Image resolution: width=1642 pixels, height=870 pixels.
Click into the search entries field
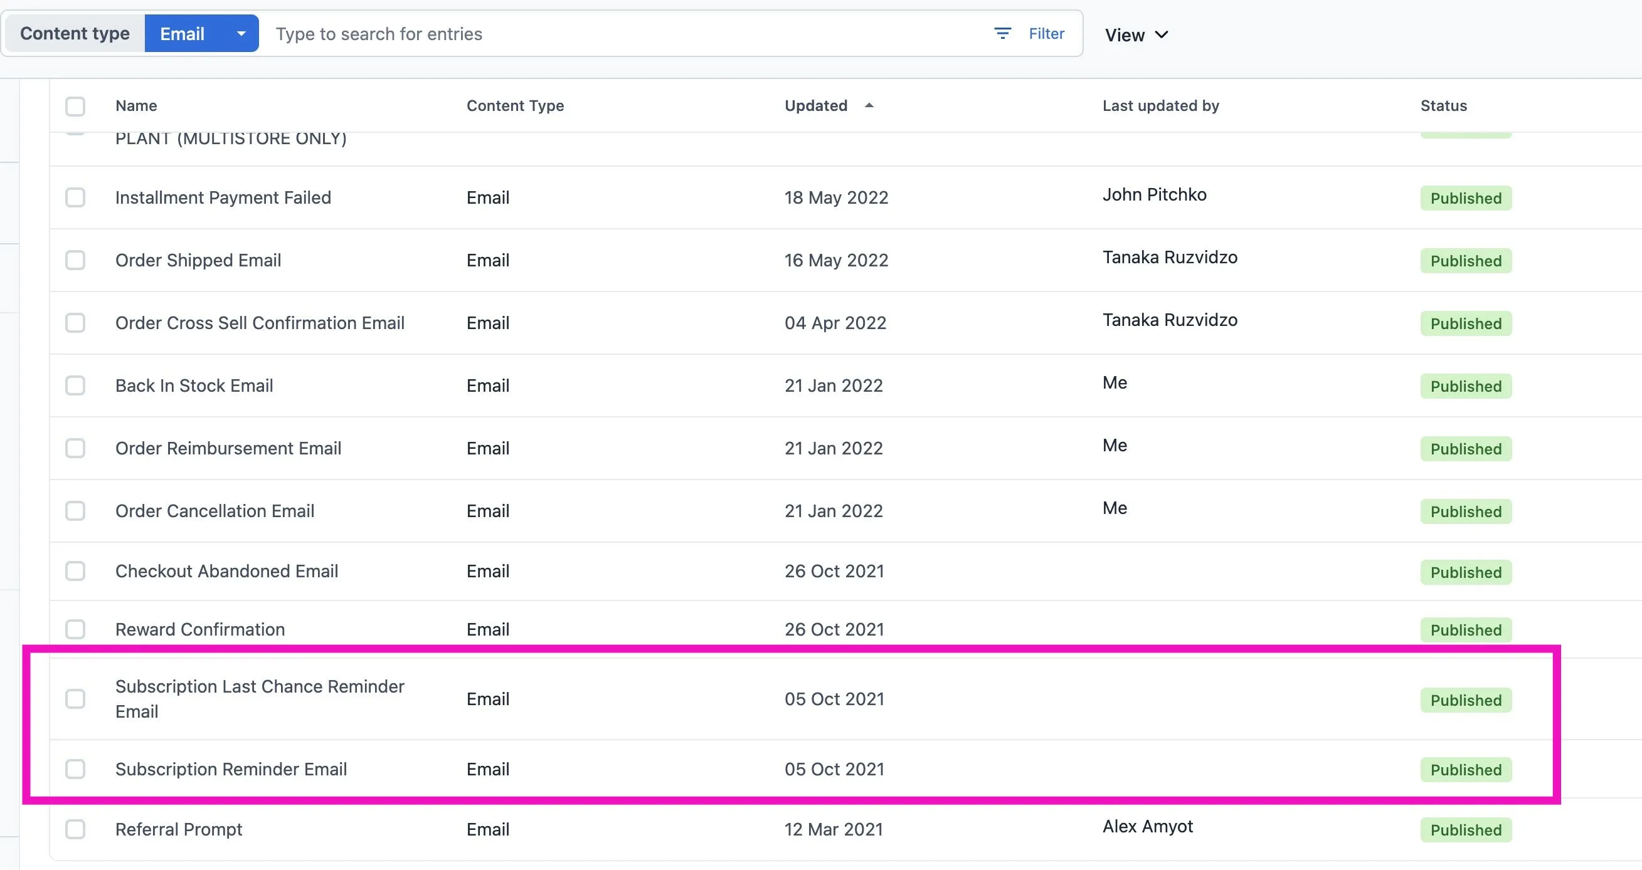click(x=625, y=34)
